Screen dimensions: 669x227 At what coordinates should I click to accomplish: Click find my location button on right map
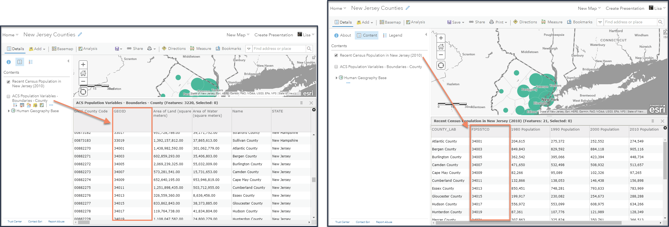[441, 65]
